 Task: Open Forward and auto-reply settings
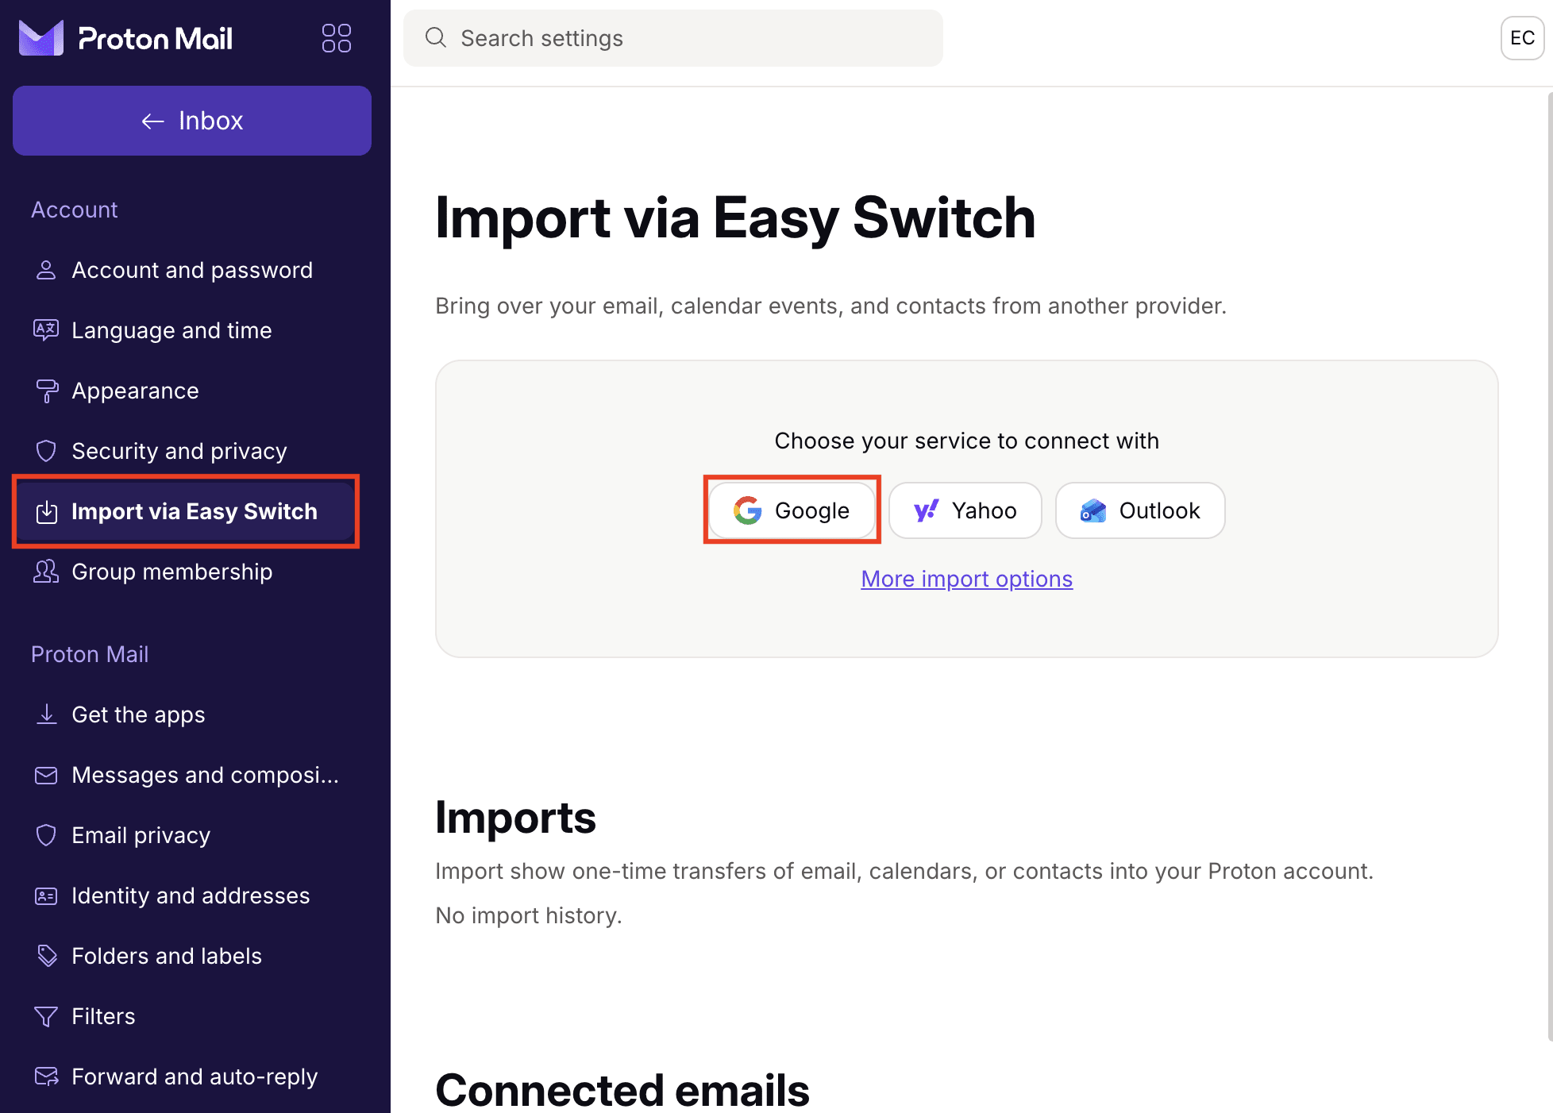[191, 1076]
